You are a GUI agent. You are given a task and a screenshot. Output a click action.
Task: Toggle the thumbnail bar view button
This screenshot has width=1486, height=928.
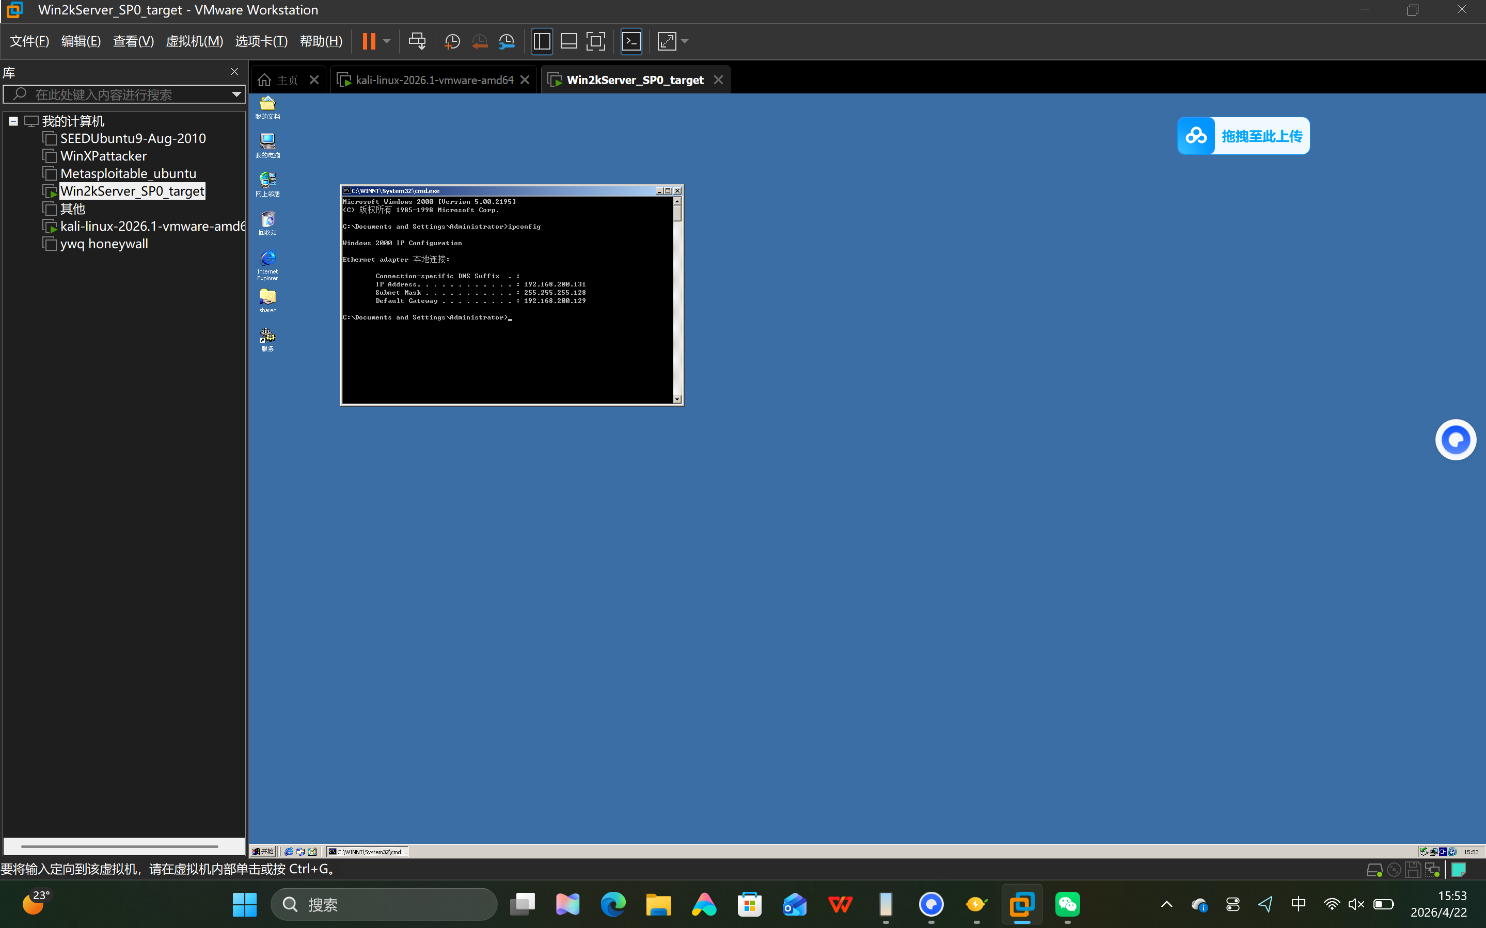568,41
